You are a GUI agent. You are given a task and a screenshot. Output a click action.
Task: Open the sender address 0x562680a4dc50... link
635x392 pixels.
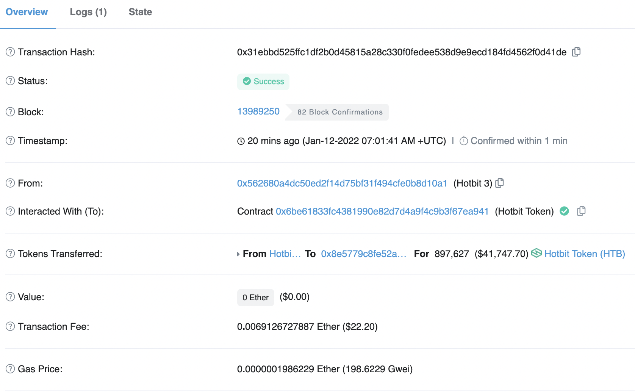[x=342, y=183]
